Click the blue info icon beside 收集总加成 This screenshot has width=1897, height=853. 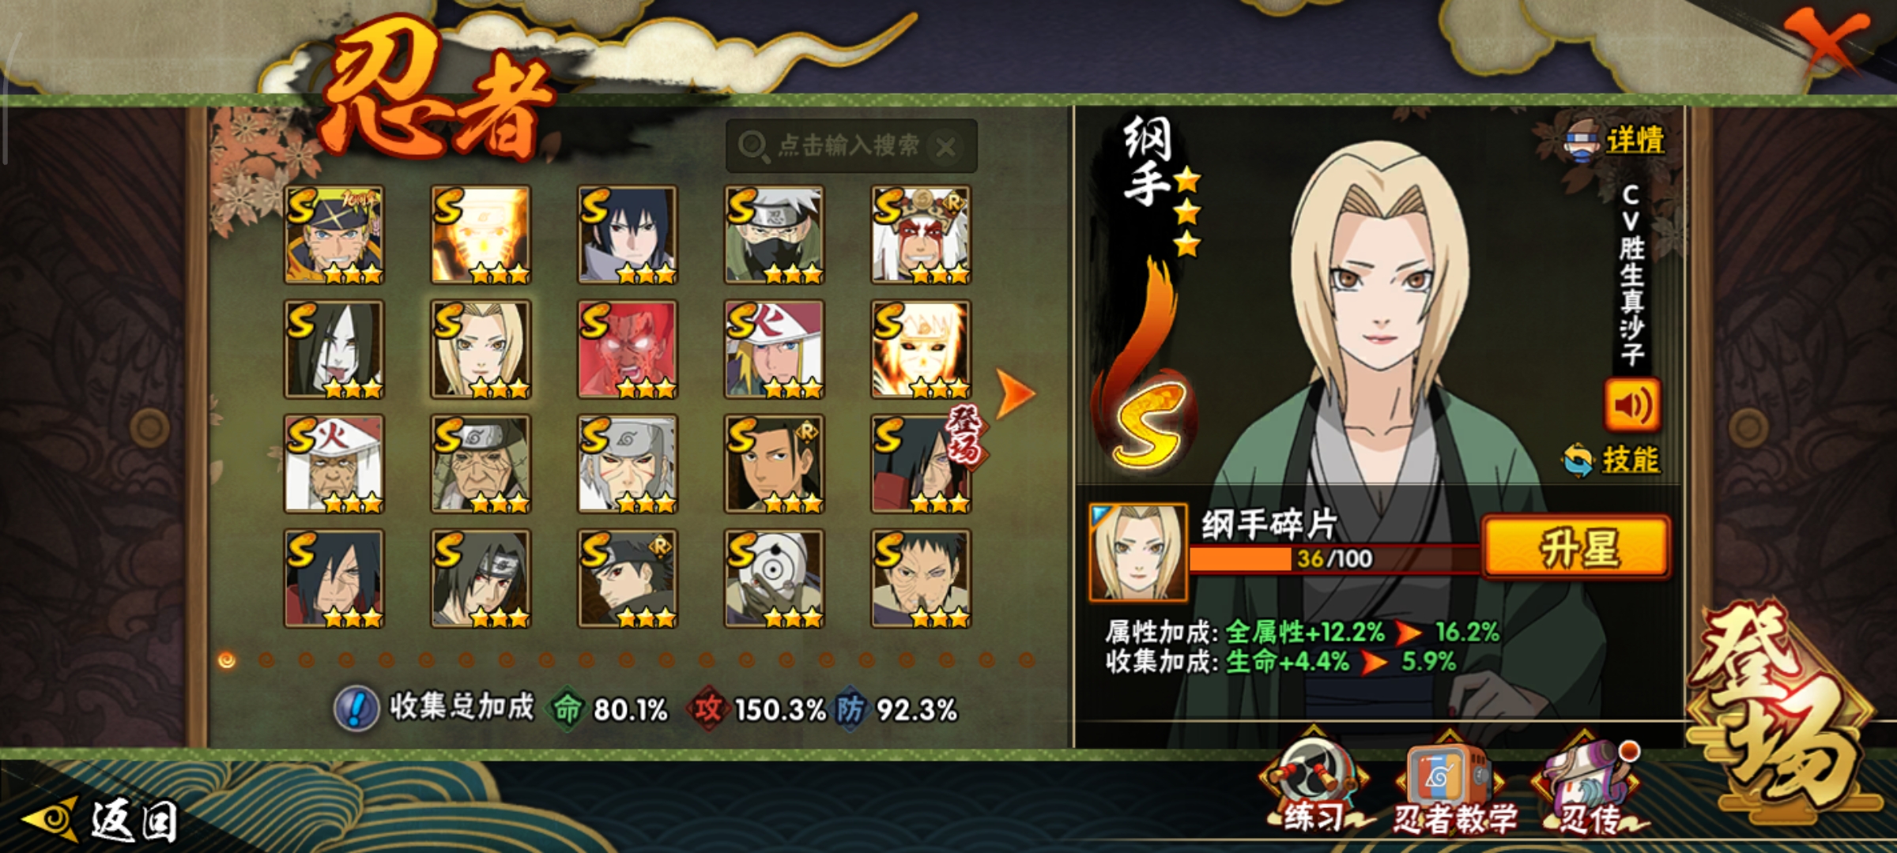coord(356,708)
